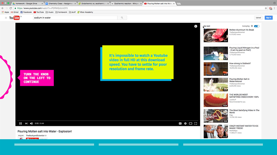Screen dimensions: 277x155
Task: Switch to Exothermic reaction Wikipedia tab
Action: [x=126, y=4]
